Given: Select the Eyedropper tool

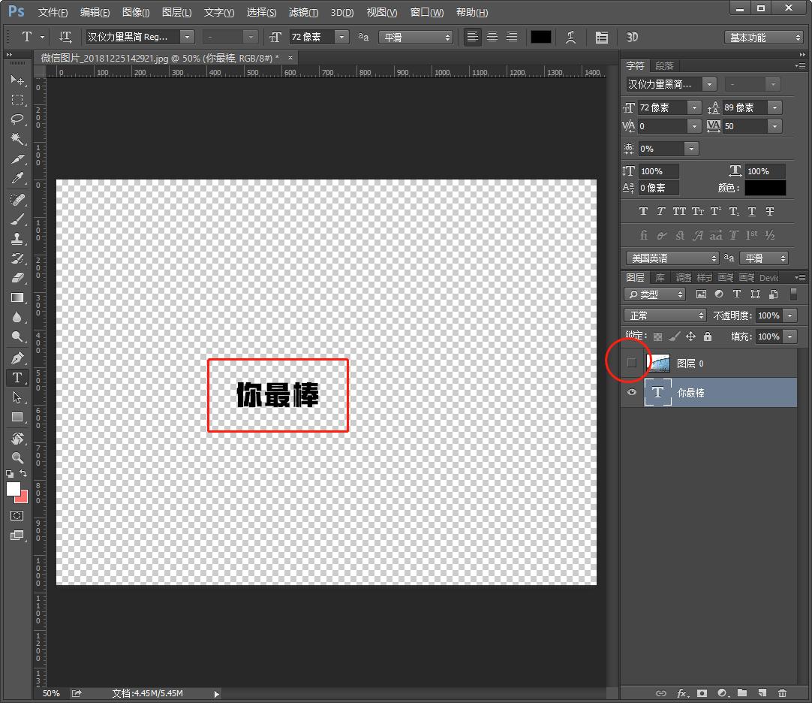Looking at the screenshot, I should click(17, 179).
